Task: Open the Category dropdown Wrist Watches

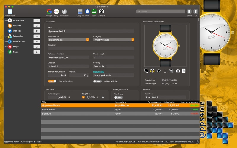Action: [x=114, y=40]
